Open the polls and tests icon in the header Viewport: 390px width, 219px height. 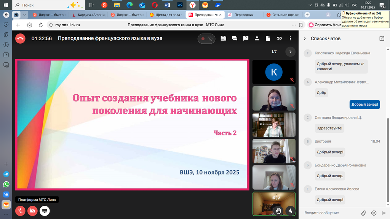pyautogui.click(x=223, y=38)
